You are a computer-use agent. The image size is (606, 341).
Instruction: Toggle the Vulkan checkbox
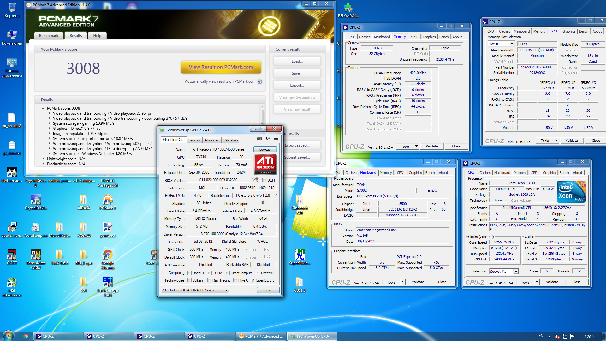click(x=190, y=280)
